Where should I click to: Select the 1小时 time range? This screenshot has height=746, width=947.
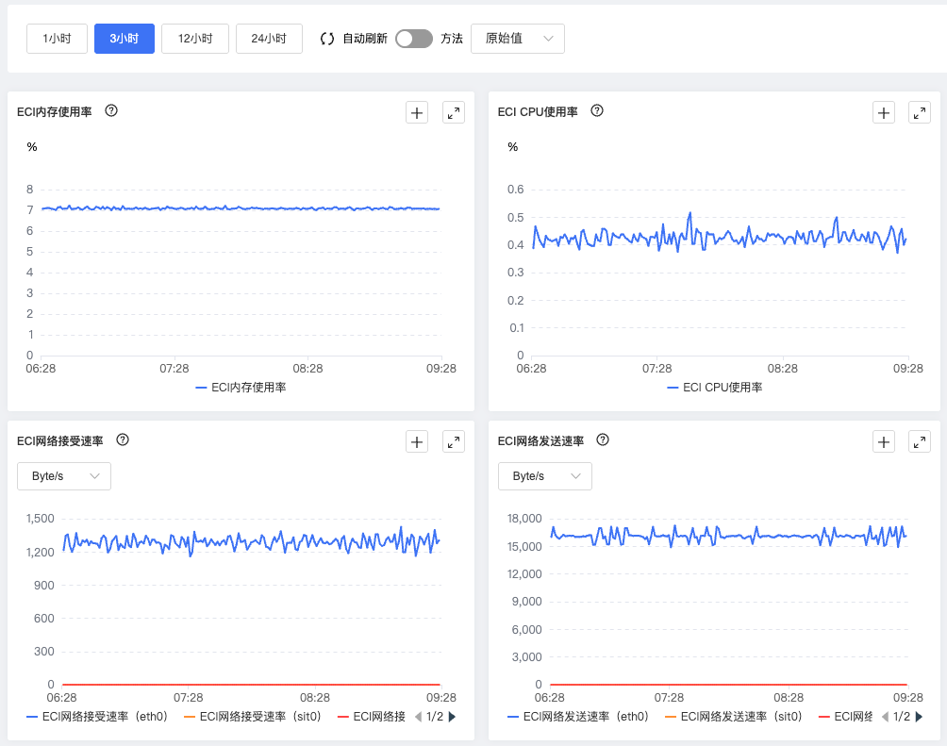(x=57, y=39)
